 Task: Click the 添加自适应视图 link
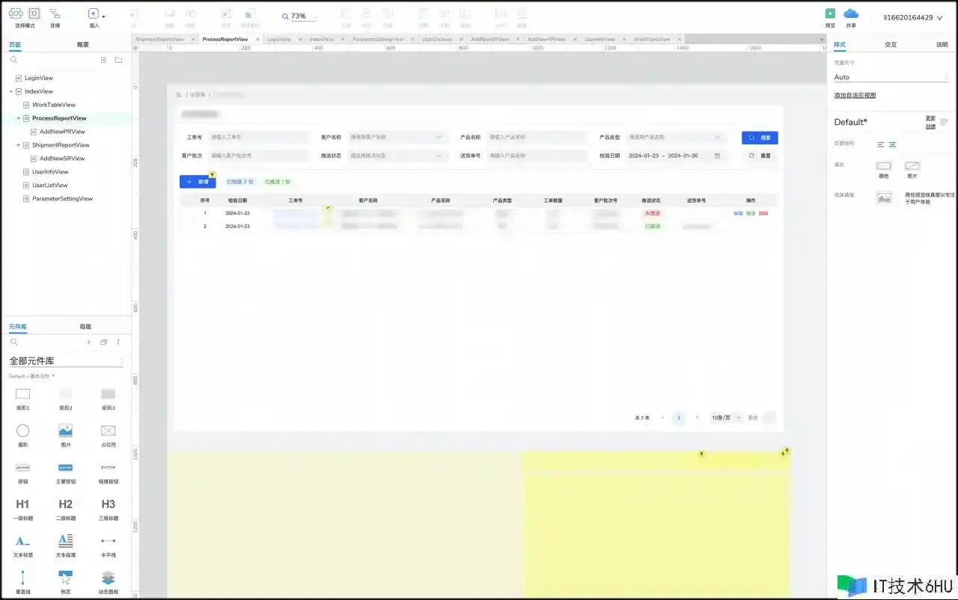(x=855, y=96)
